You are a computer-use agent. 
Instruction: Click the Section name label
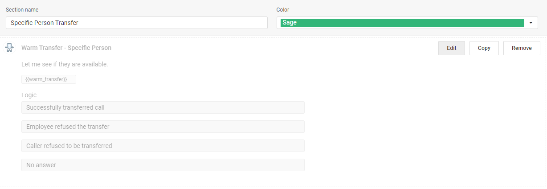click(22, 9)
